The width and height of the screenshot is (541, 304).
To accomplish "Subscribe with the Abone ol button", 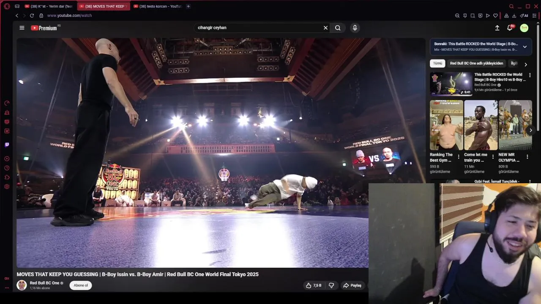I will coord(81,285).
